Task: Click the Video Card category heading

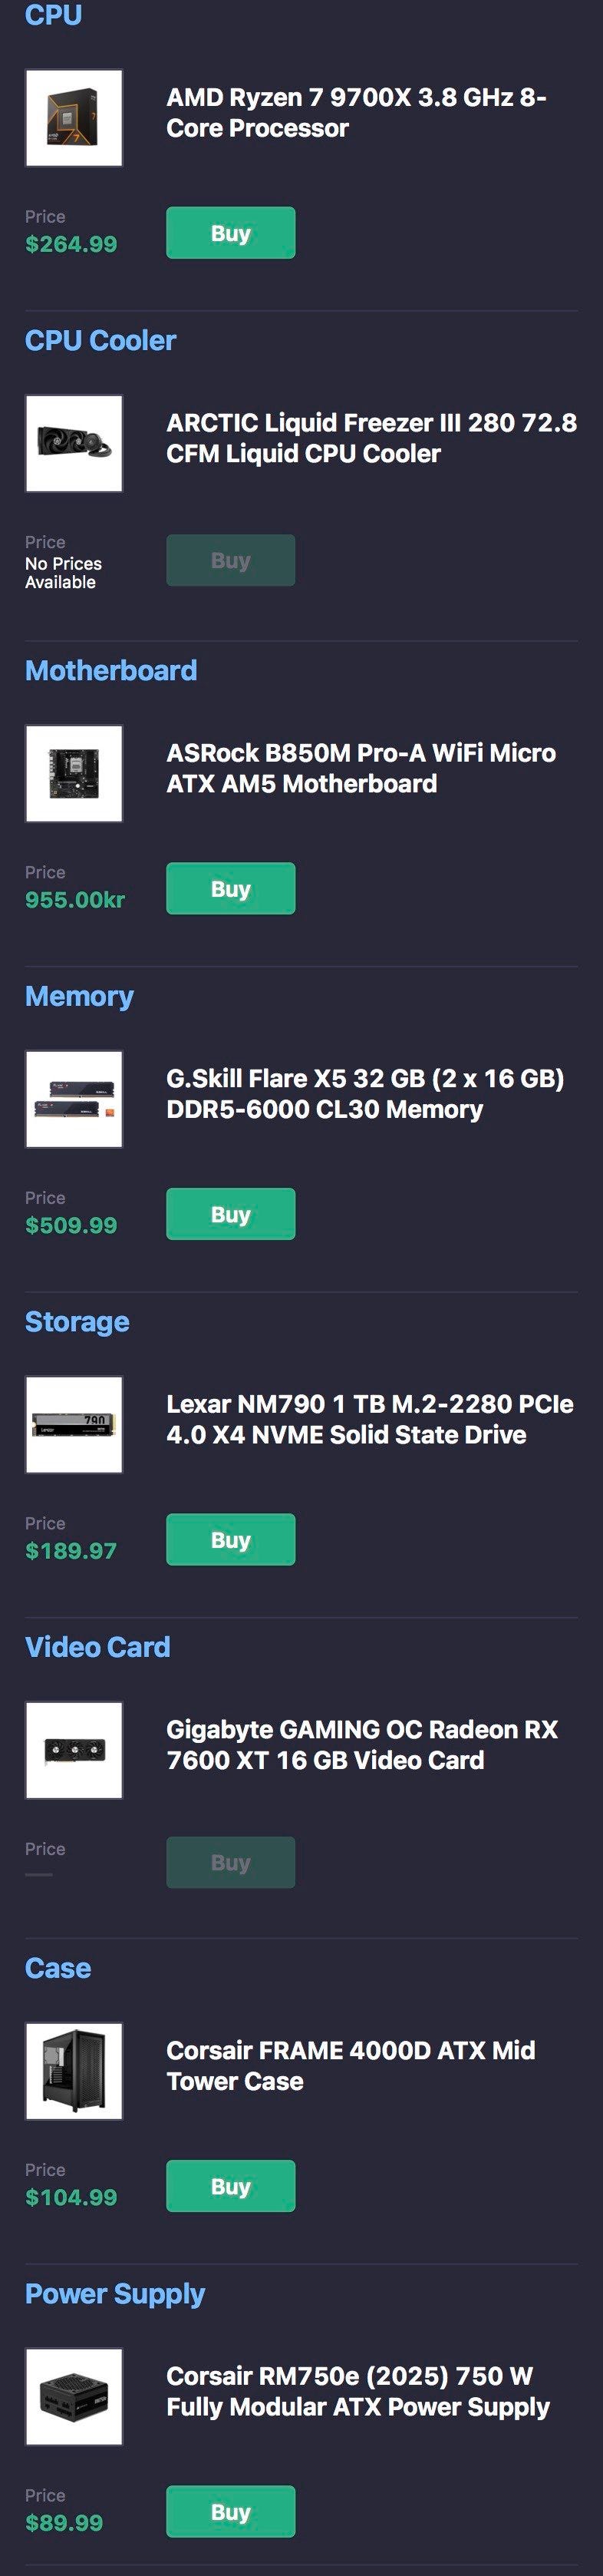Action: 97,1646
